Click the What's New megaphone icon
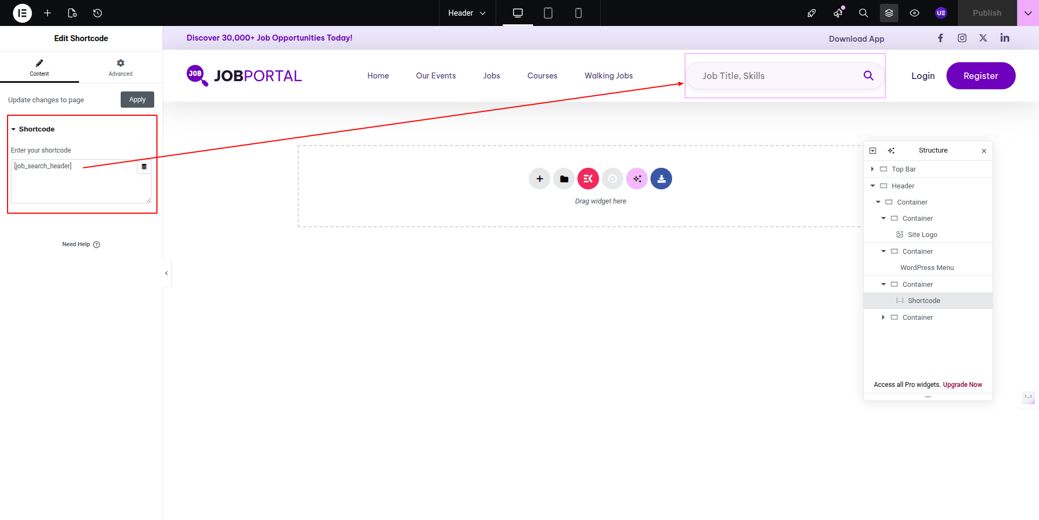The height and width of the screenshot is (520, 1039). [x=838, y=13]
